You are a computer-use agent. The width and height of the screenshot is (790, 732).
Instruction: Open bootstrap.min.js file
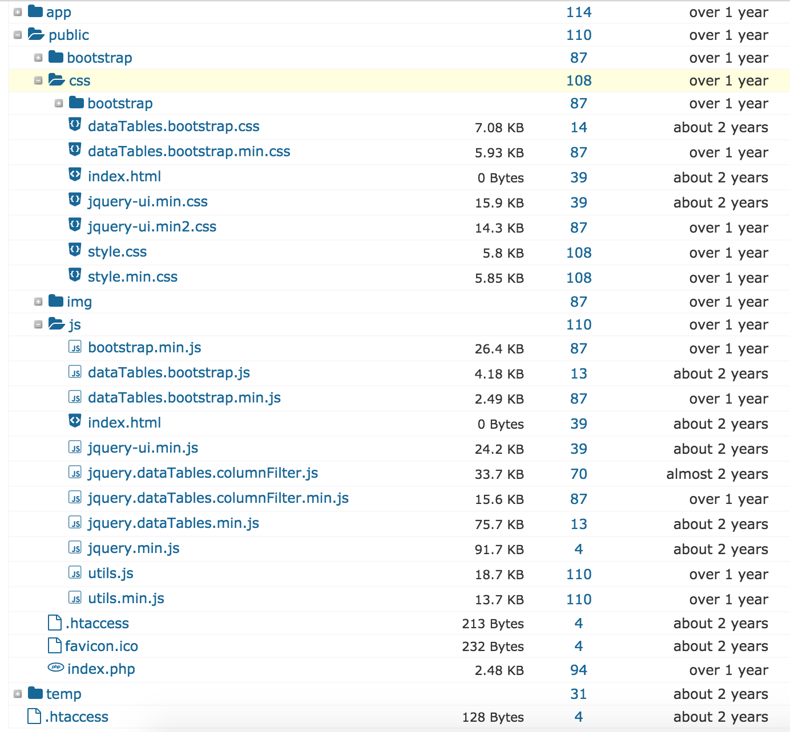click(x=144, y=347)
